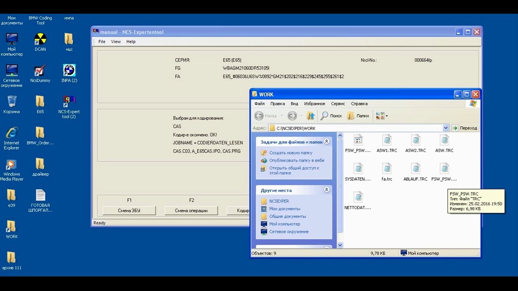Click address field C:\NCSEXPER\WORK
The image size is (518, 291).
(x=355, y=128)
